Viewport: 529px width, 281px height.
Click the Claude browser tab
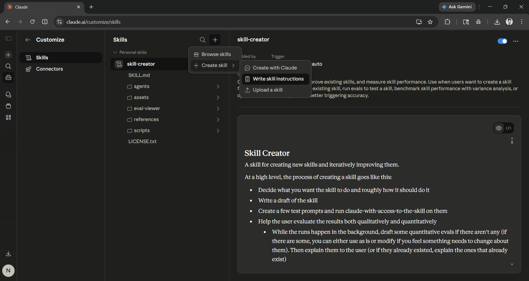[x=44, y=7]
